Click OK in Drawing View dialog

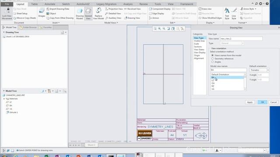(x=262, y=102)
